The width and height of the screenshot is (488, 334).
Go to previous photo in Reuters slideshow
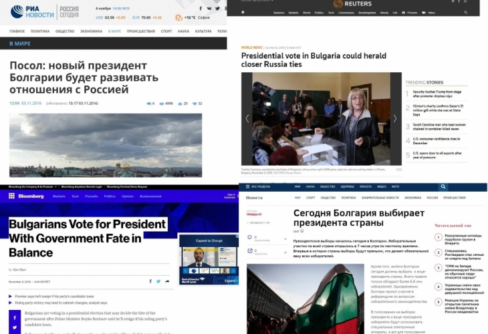247,118
